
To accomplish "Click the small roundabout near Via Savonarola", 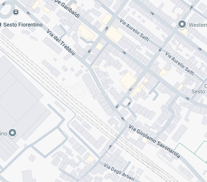I will tap(127, 102).
